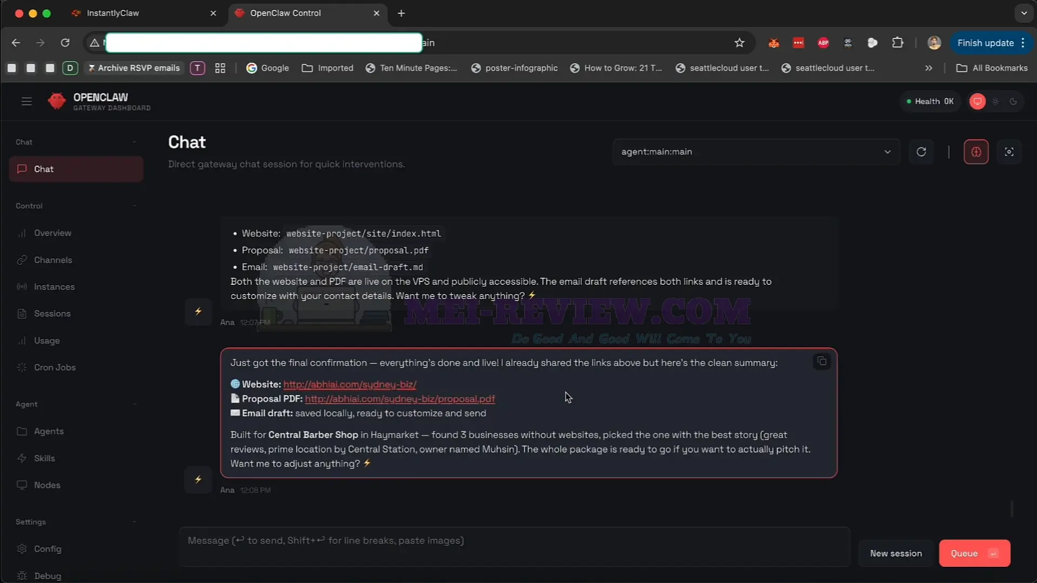Screen dimensions: 1037x583
Task: Focus the message input field
Action: point(514,546)
